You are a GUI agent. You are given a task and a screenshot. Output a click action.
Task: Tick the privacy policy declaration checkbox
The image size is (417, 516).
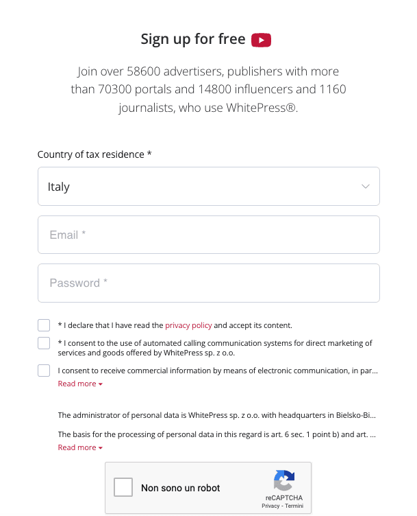[x=44, y=325]
